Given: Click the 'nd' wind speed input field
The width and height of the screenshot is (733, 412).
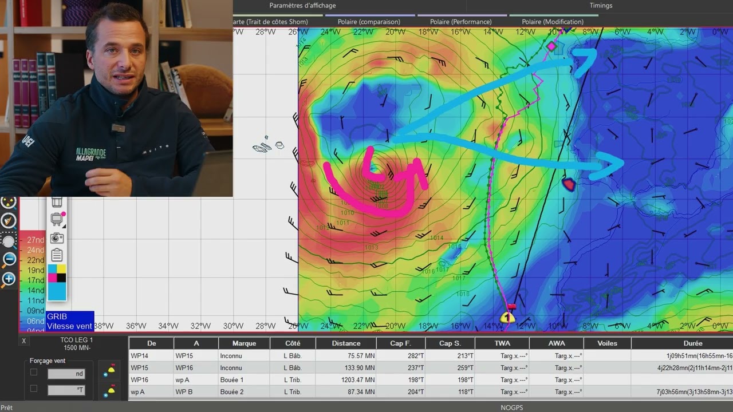Looking at the screenshot, I should (x=66, y=374).
